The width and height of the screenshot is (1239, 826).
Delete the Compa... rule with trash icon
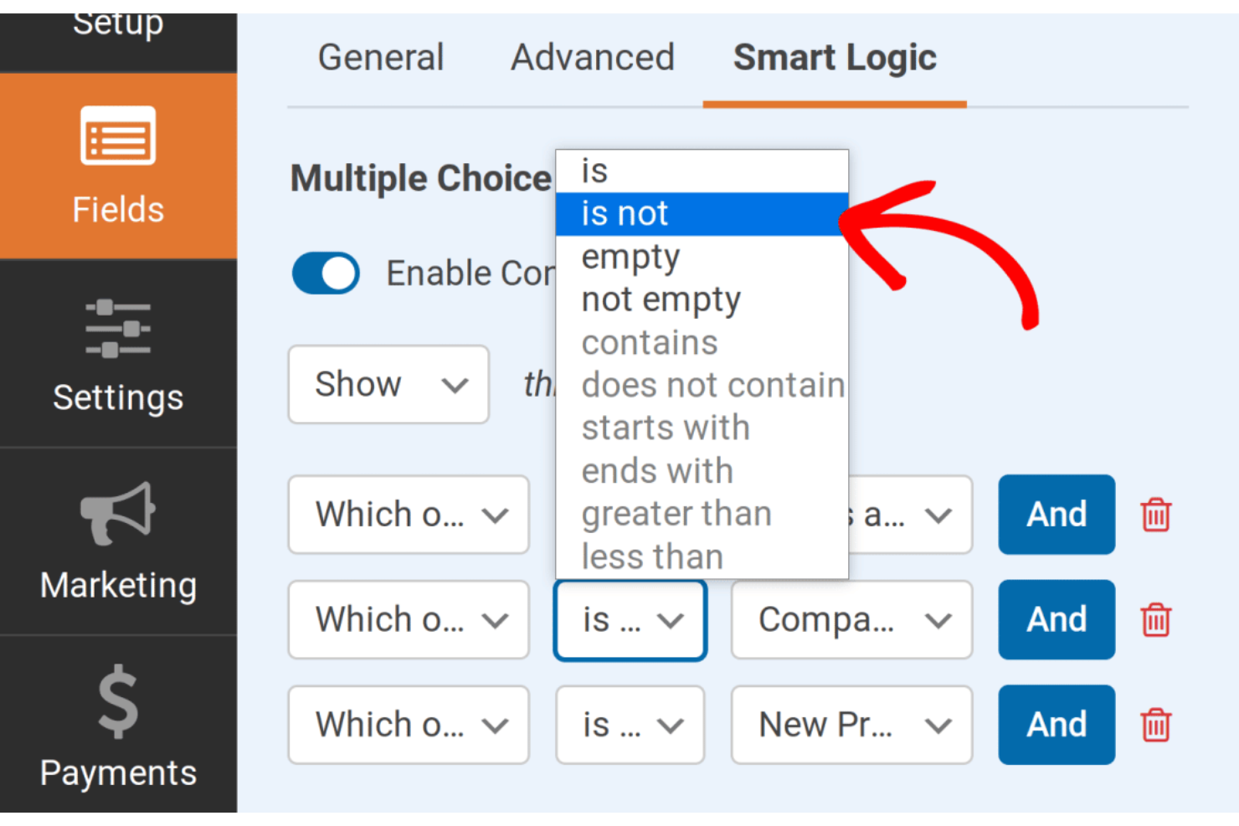[1155, 620]
